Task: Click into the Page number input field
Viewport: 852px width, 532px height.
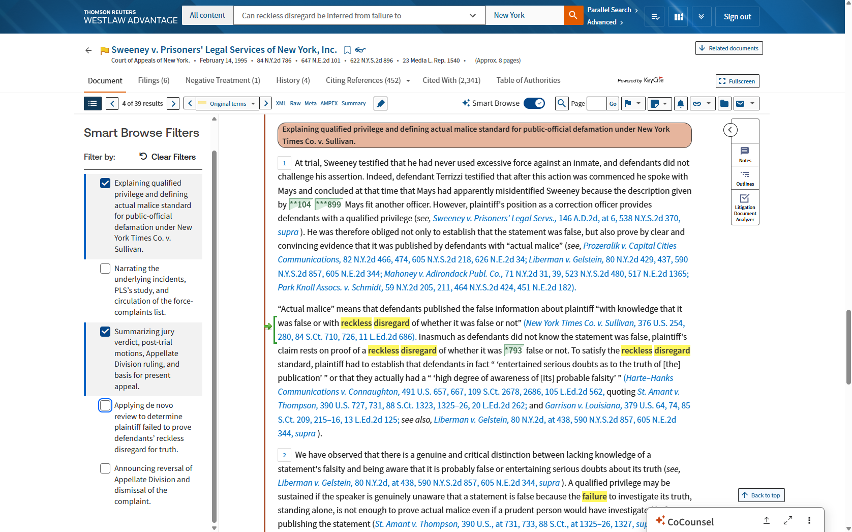Action: pyautogui.click(x=596, y=104)
